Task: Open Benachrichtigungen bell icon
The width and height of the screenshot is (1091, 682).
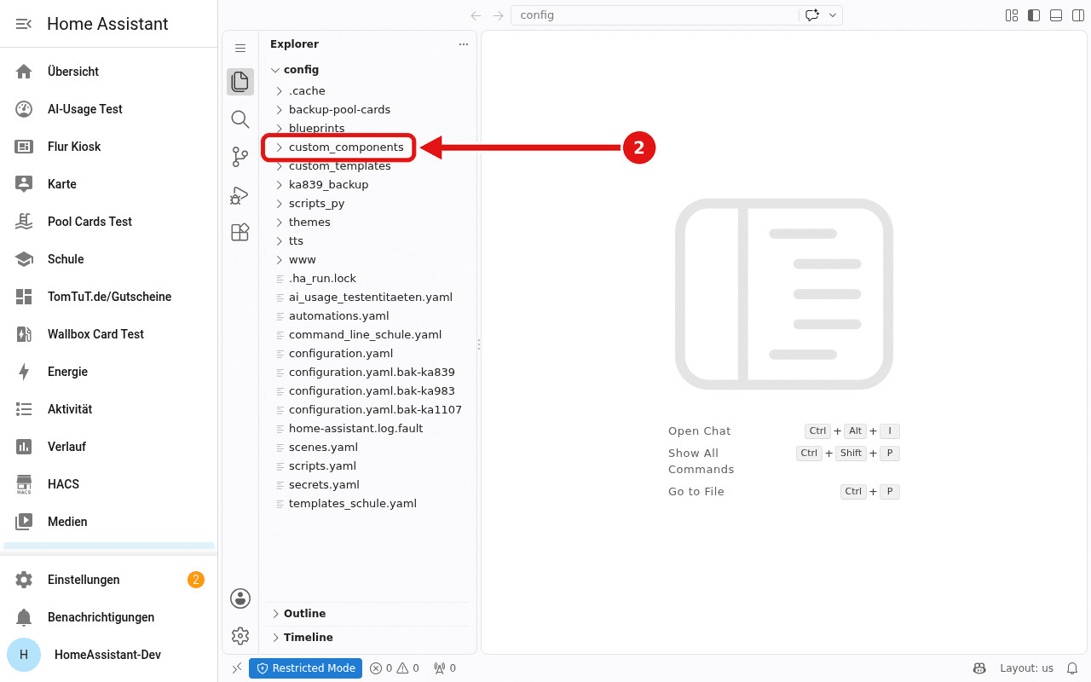Action: [24, 617]
